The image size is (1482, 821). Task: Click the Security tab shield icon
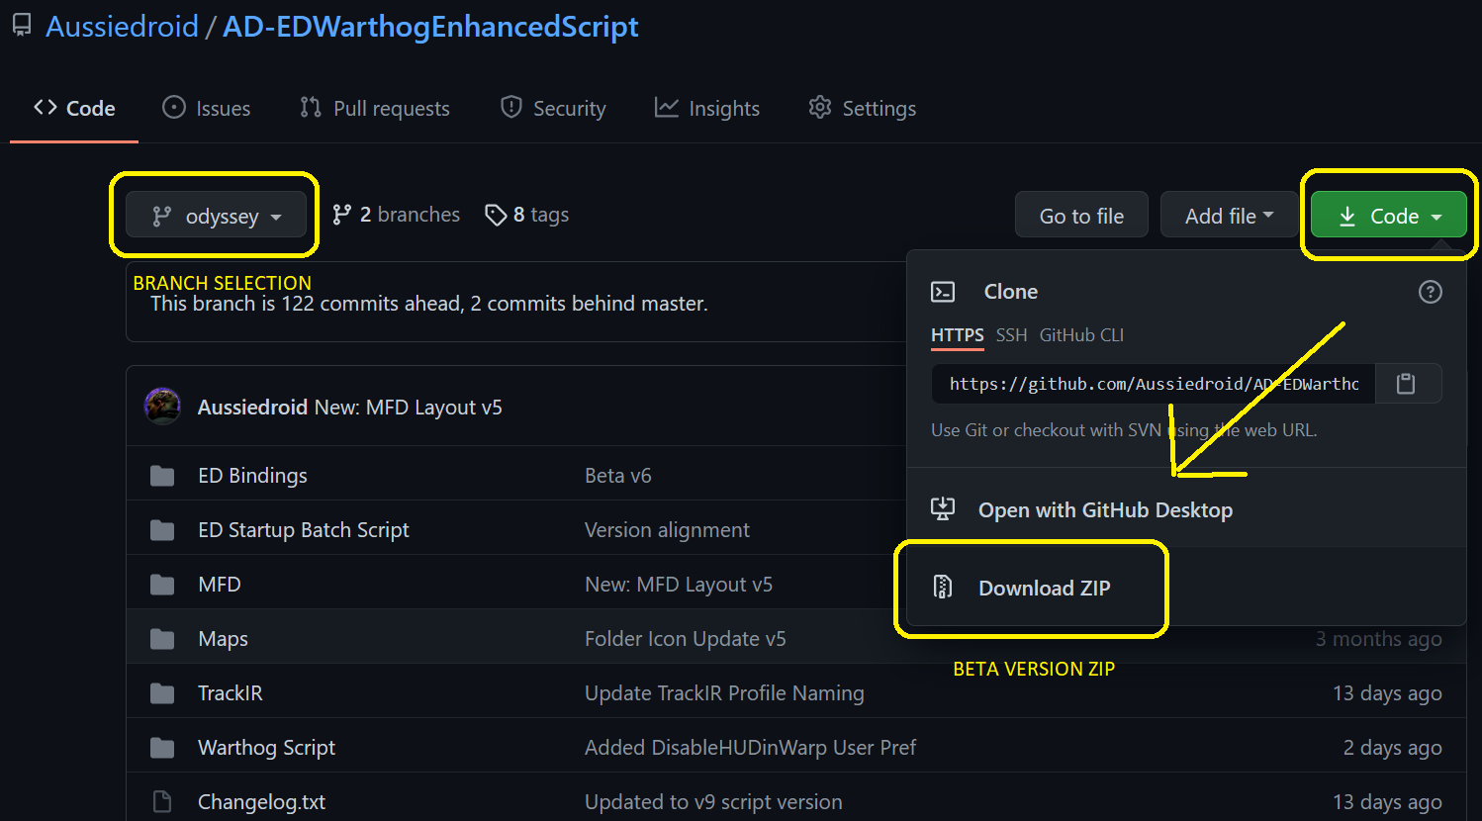[x=510, y=107]
